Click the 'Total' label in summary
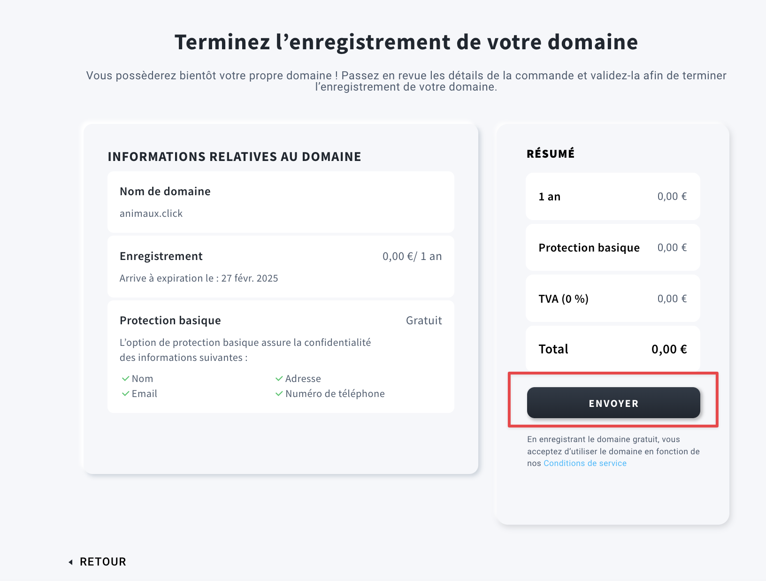Screen dimensions: 766x581 point(553,349)
